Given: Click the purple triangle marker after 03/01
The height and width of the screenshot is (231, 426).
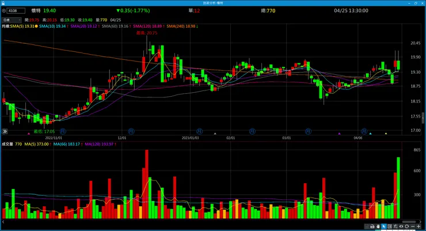Looking at the screenshot, I should click(x=339, y=134).
